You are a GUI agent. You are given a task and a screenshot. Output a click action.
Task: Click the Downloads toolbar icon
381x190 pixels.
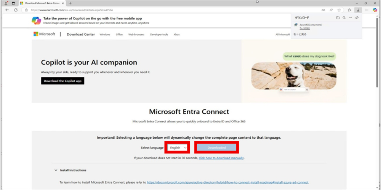click(x=358, y=10)
